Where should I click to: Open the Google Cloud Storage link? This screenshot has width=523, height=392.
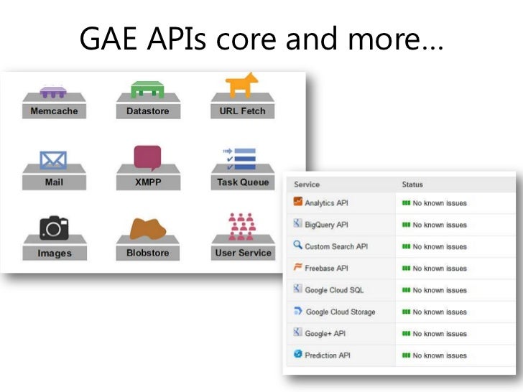341,312
